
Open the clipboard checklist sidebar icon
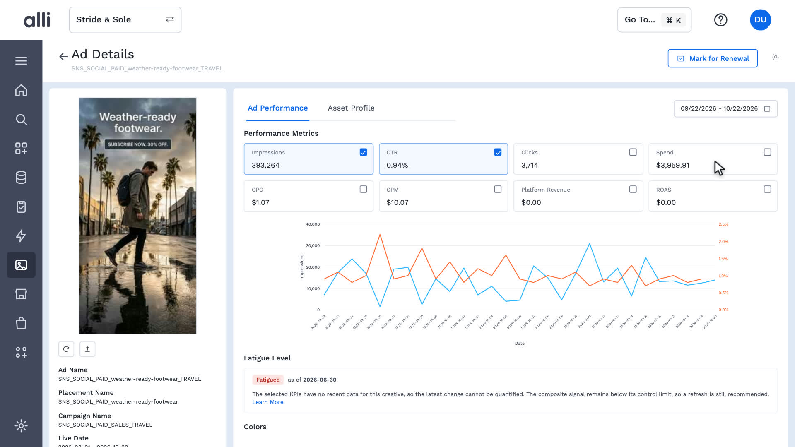(21, 207)
